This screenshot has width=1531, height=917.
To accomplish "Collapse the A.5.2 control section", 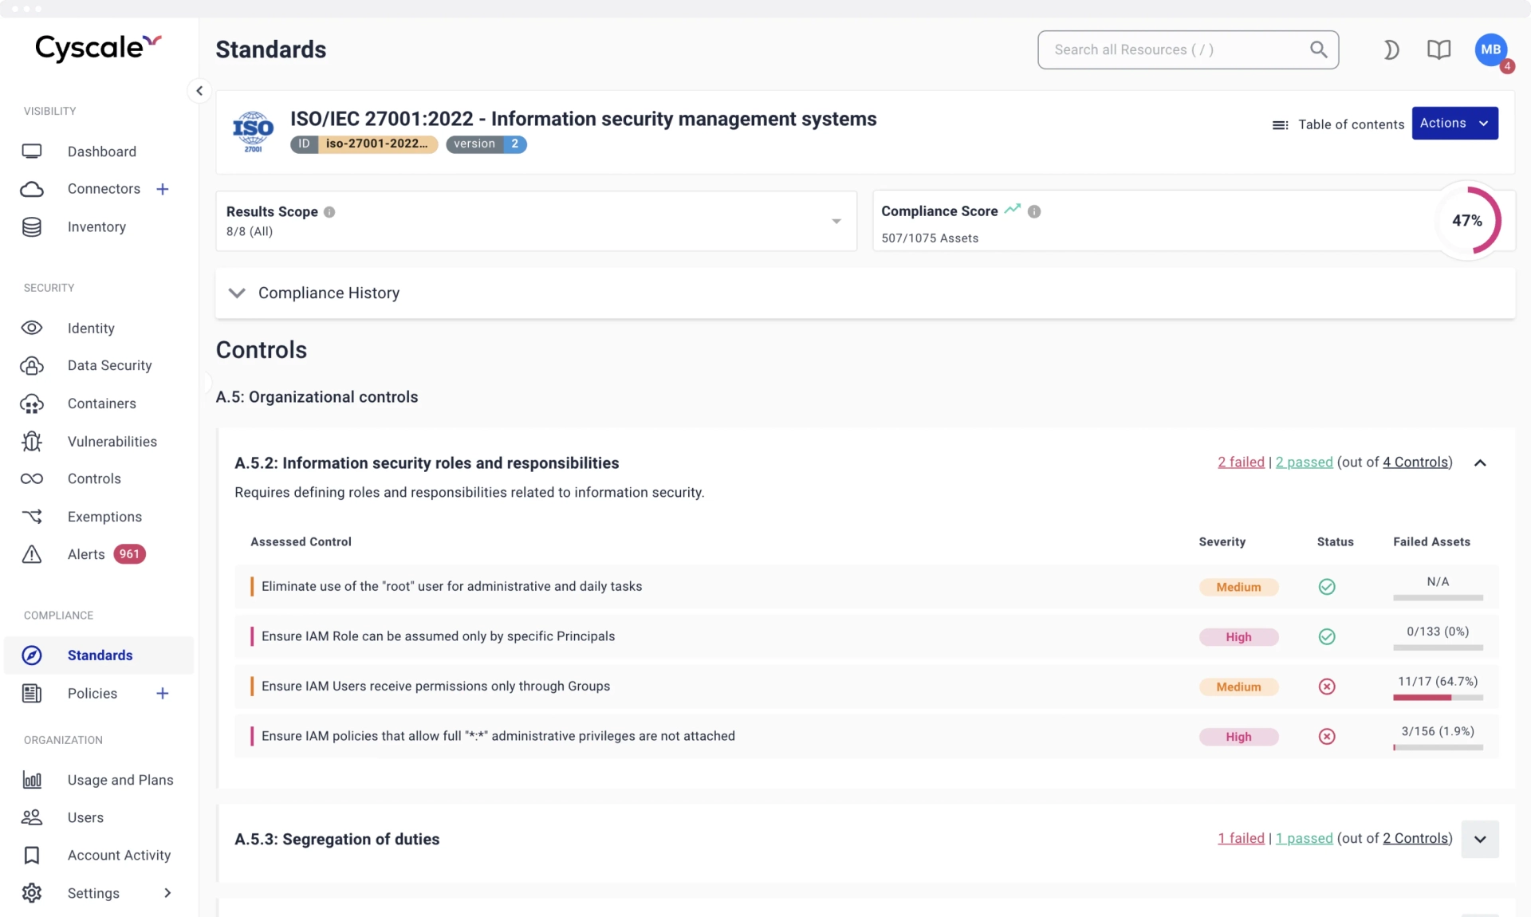I will pyautogui.click(x=1481, y=462).
